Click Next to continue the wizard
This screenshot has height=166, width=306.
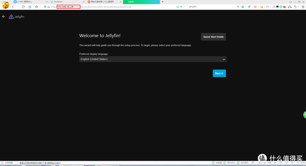(x=219, y=73)
